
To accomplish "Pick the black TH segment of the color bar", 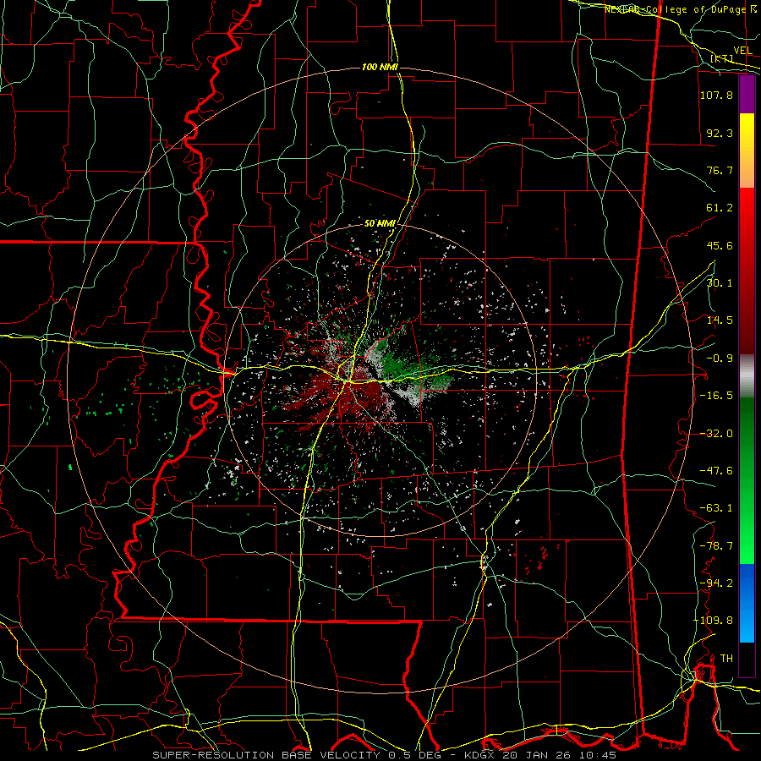I will coord(747,659).
